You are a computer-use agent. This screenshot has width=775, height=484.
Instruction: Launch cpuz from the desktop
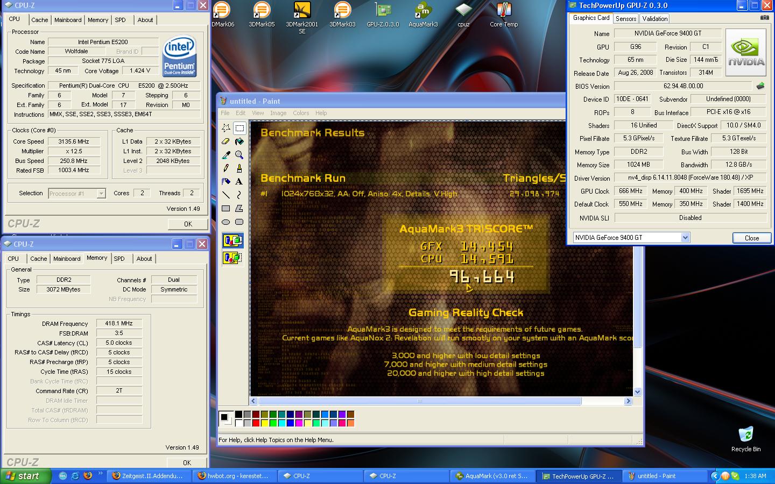(463, 15)
